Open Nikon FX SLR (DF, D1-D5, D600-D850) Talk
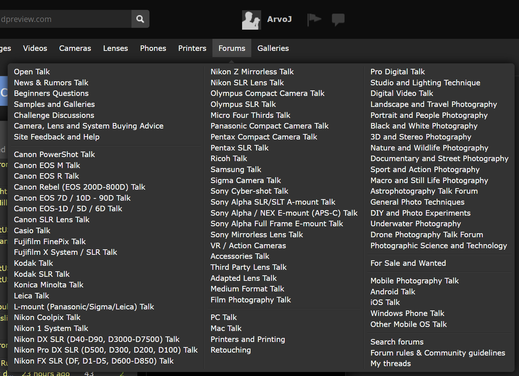This screenshot has height=376, width=519. [94, 361]
